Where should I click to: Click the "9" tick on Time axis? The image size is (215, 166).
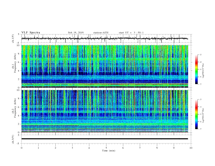pyautogui.click(x=174, y=148)
